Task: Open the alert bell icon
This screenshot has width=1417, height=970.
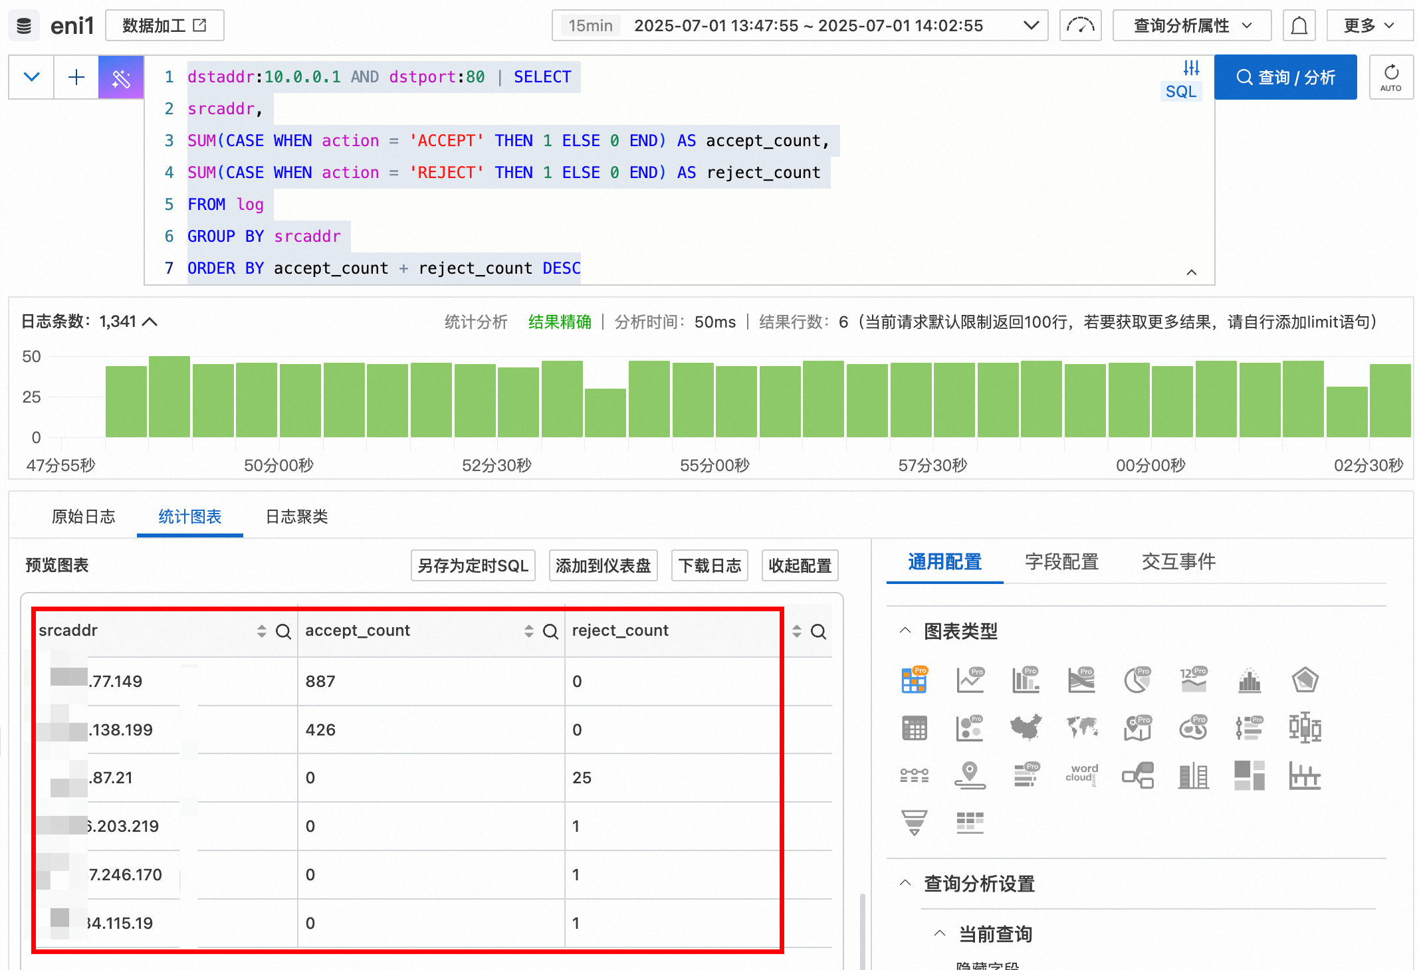Action: click(1299, 26)
